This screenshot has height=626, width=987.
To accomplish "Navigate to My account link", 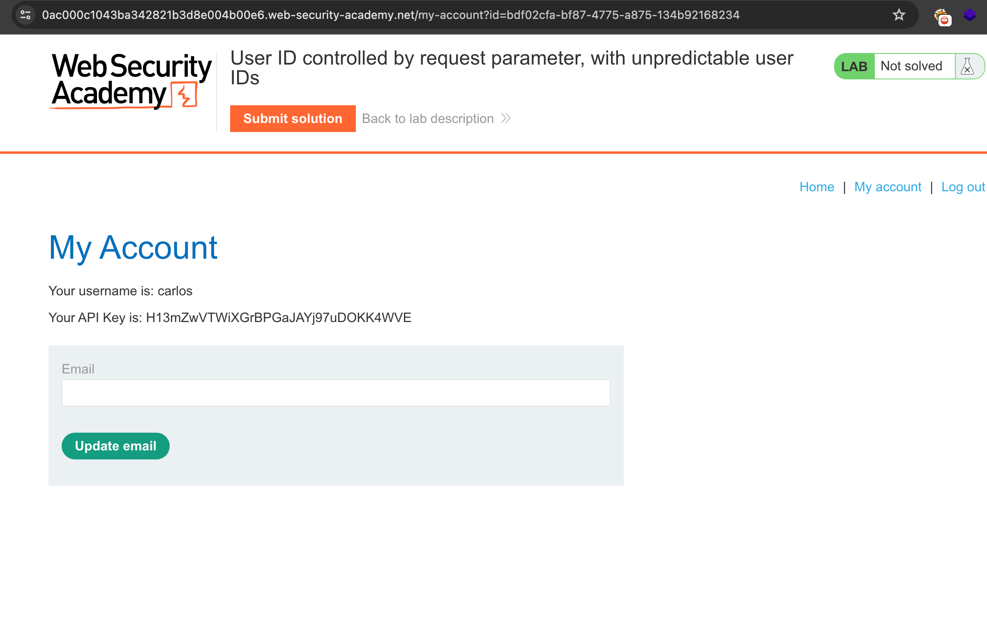I will pos(888,187).
